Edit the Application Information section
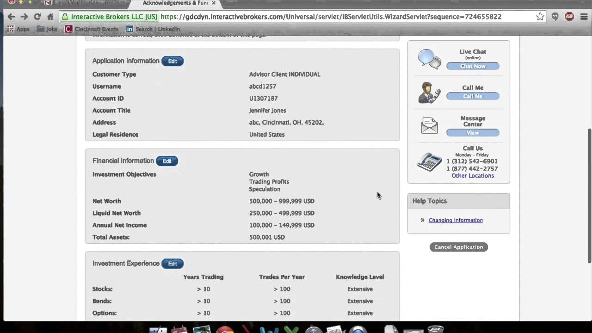This screenshot has height=333, width=592. tap(173, 61)
